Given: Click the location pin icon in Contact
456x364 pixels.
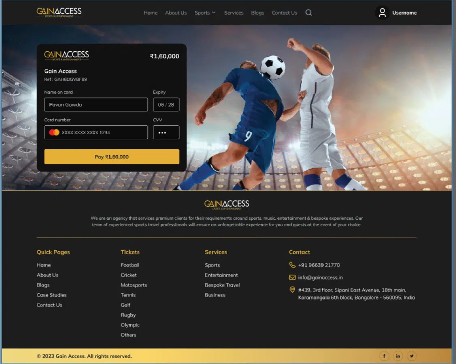Looking at the screenshot, I should tap(292, 290).
